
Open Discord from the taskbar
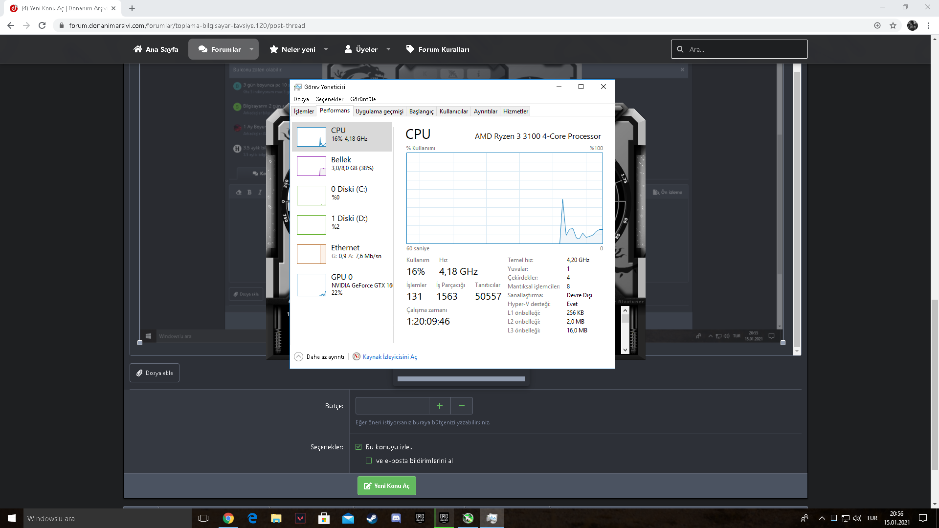click(x=396, y=518)
